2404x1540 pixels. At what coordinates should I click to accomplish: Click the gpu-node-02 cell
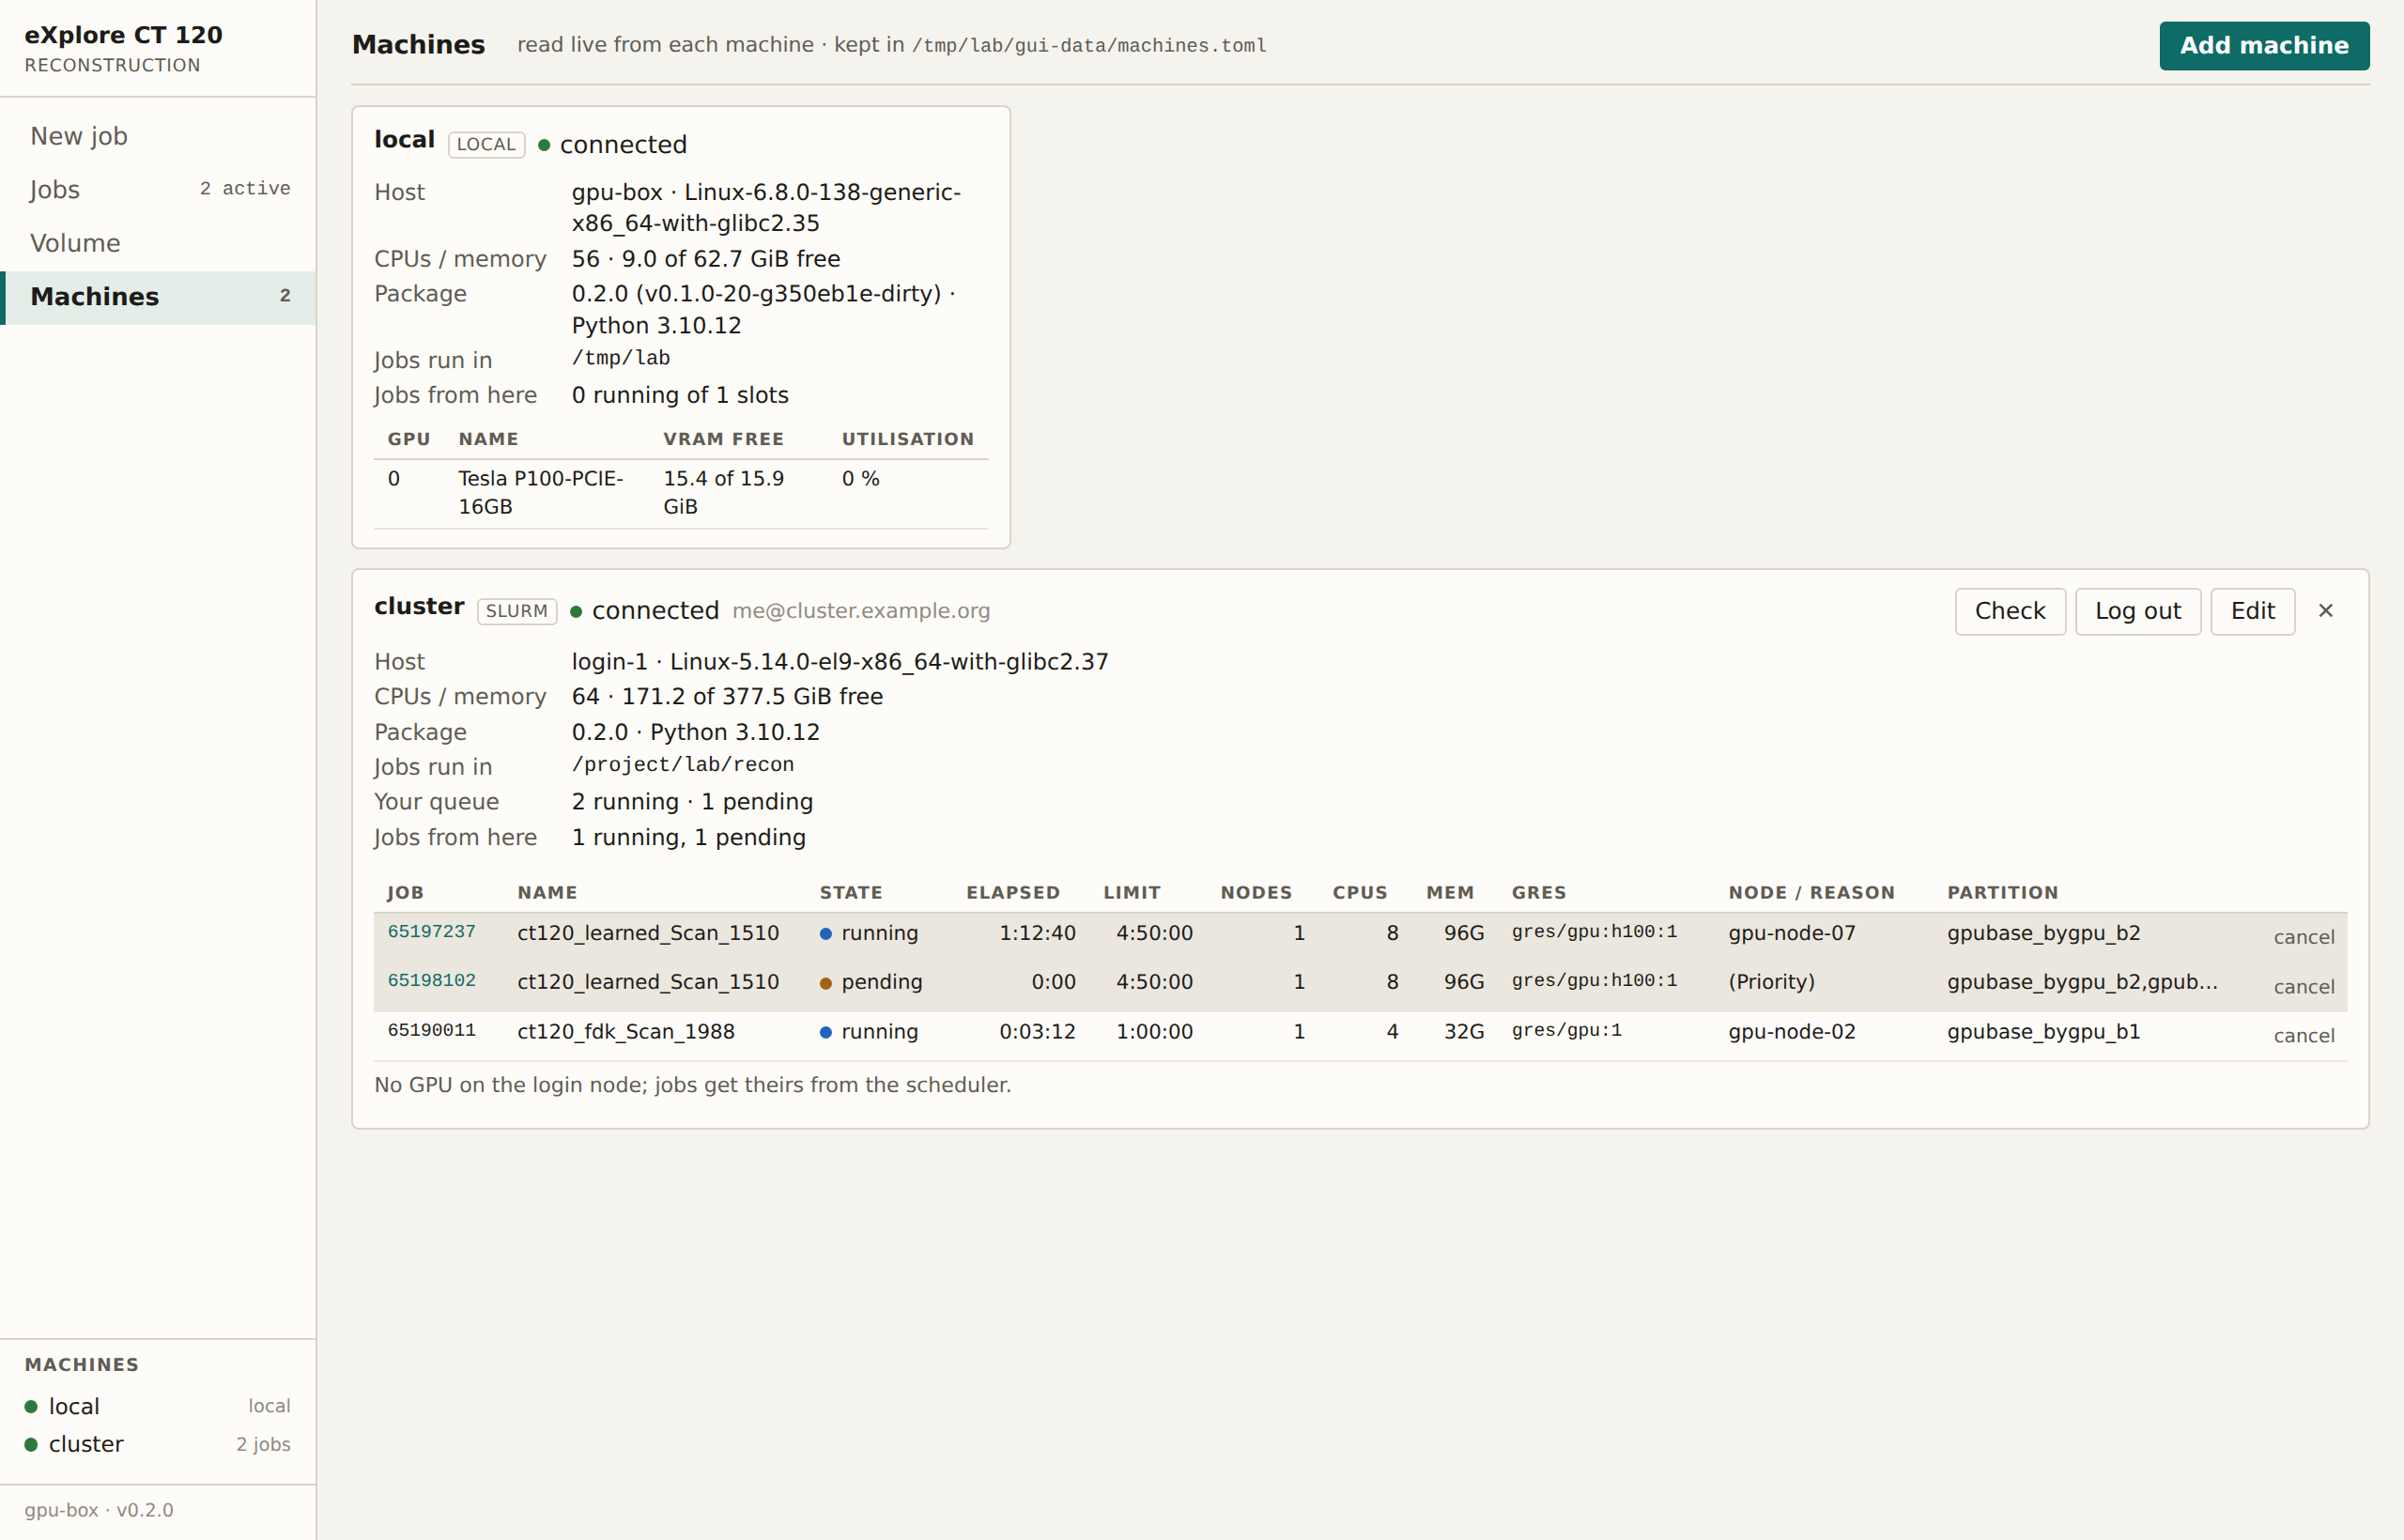pyautogui.click(x=1792, y=1032)
